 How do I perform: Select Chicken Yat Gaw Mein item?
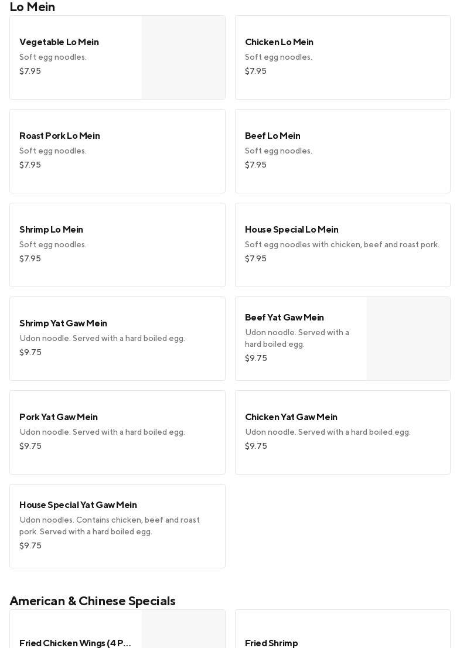coord(291,417)
